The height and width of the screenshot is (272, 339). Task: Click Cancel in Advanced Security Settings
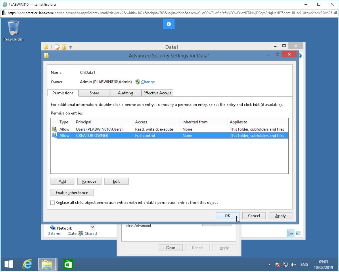pyautogui.click(x=254, y=216)
